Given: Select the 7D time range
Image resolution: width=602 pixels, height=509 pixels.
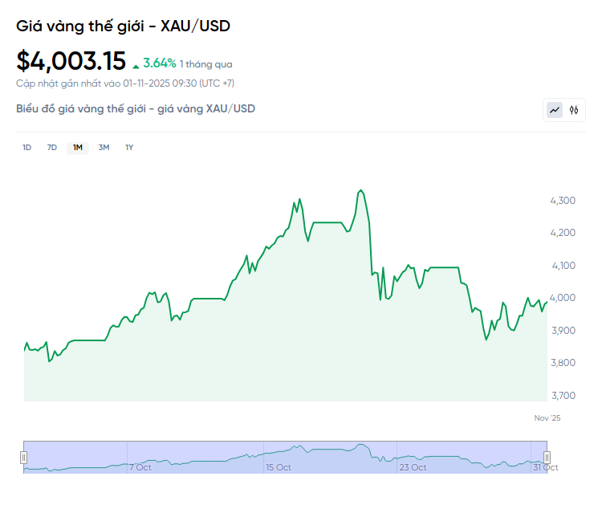Looking at the screenshot, I should [x=52, y=147].
